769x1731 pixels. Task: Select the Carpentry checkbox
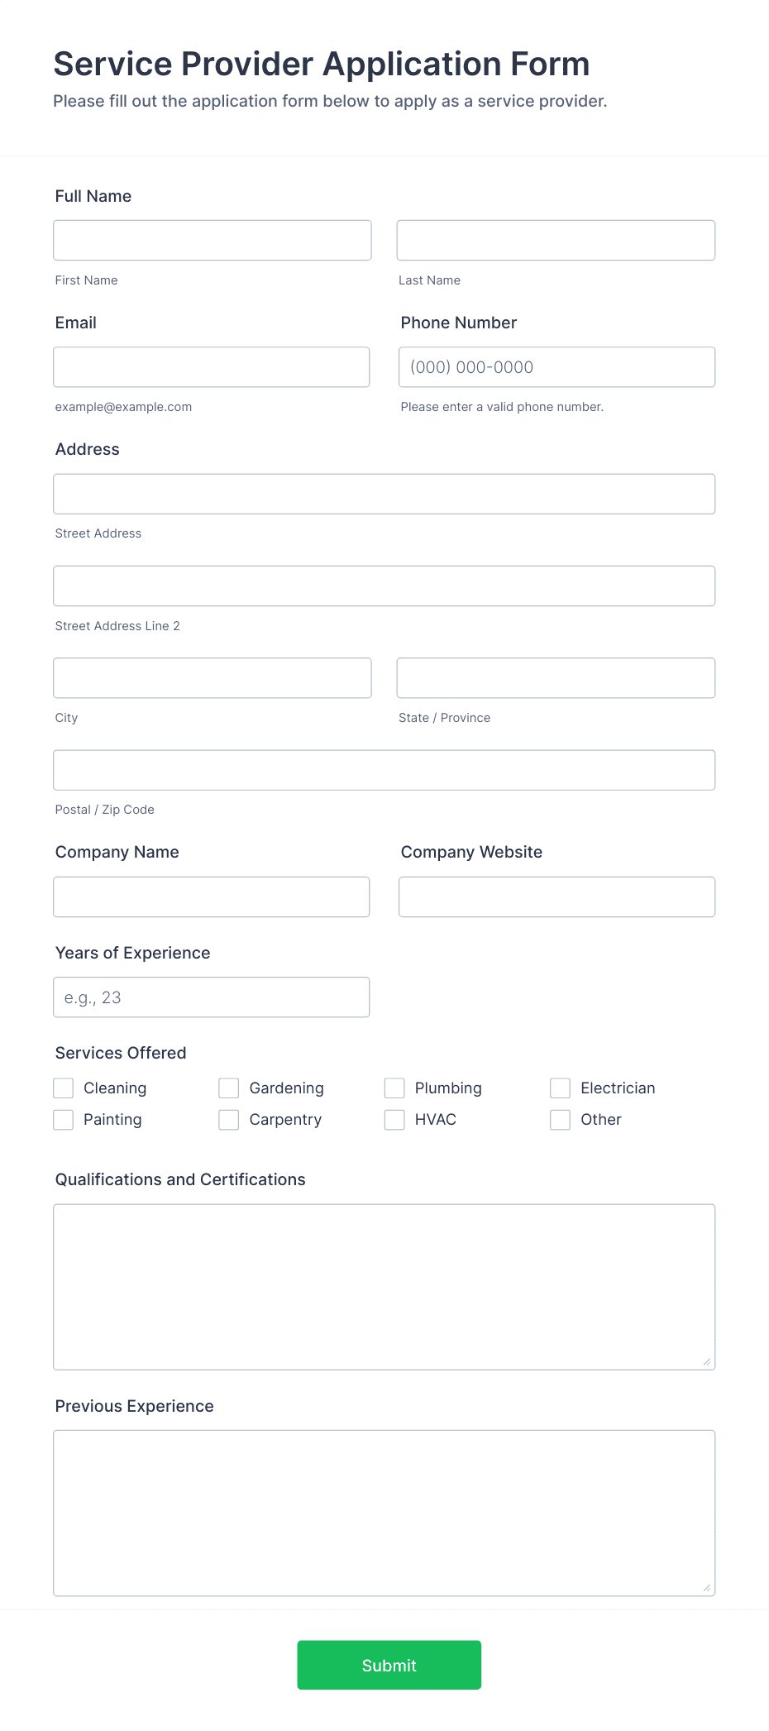228,1119
